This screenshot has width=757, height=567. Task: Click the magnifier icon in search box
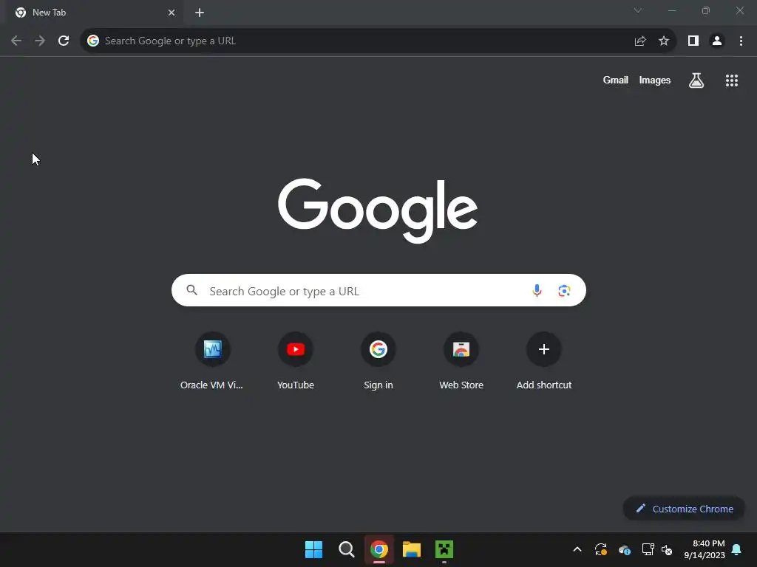192,289
